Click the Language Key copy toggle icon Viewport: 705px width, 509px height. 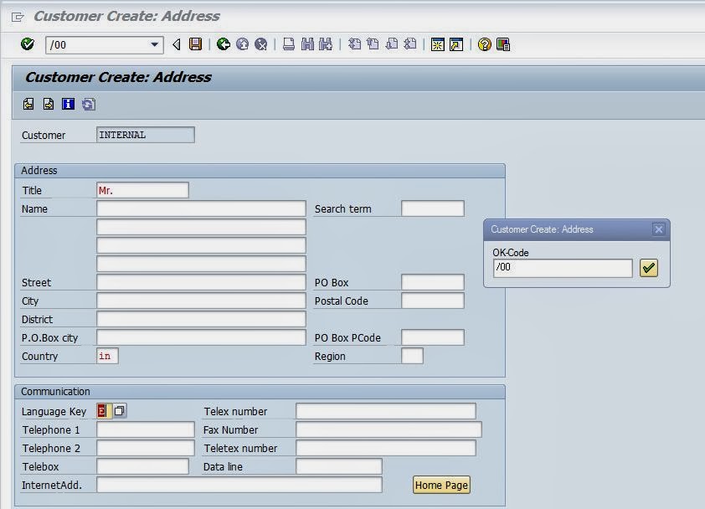pos(118,410)
